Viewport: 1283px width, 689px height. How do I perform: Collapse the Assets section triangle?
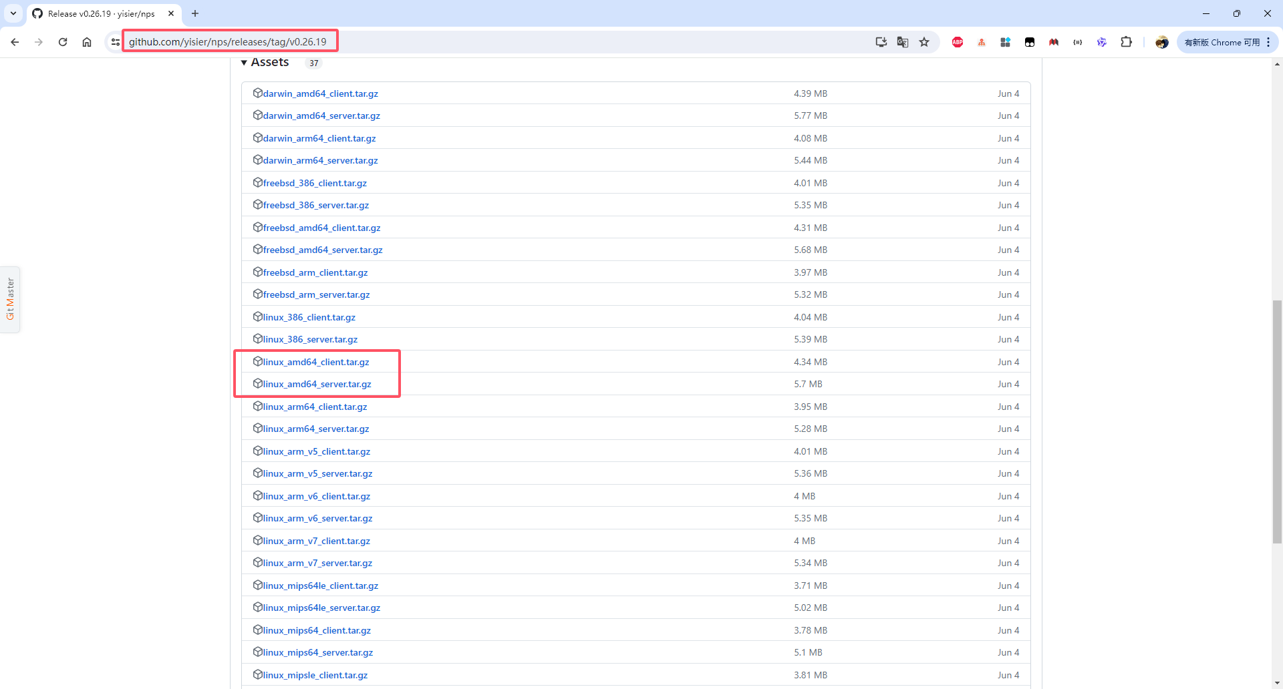click(244, 63)
